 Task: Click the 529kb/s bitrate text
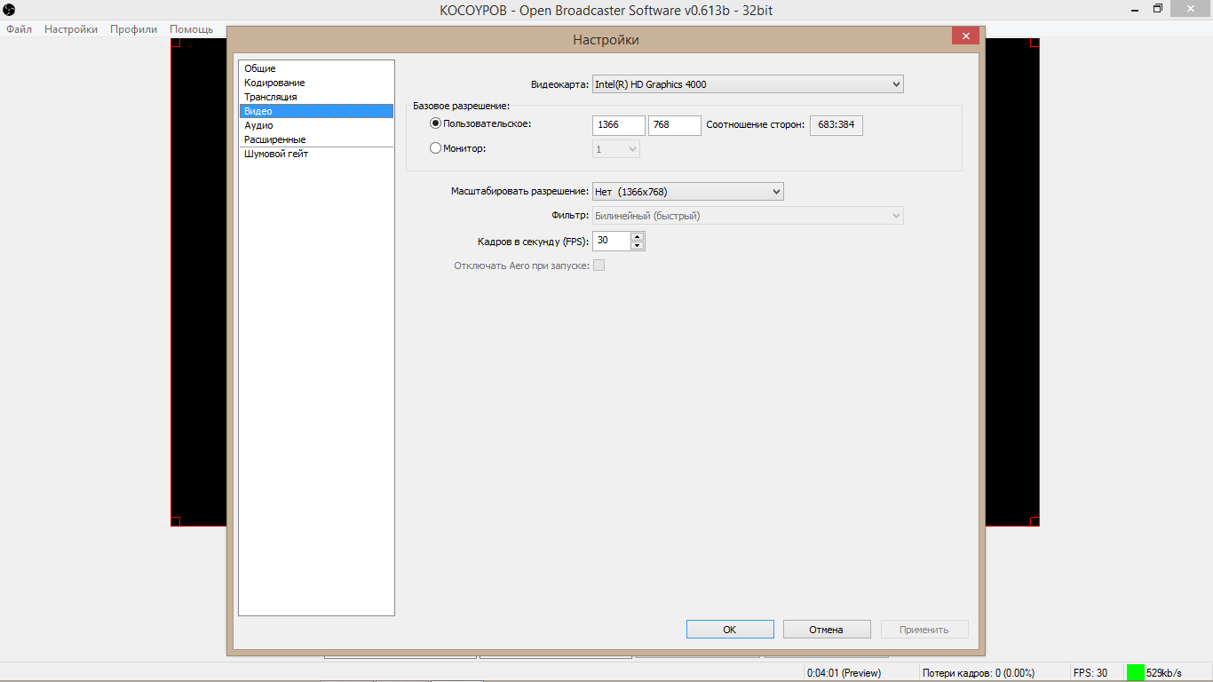tap(1164, 673)
